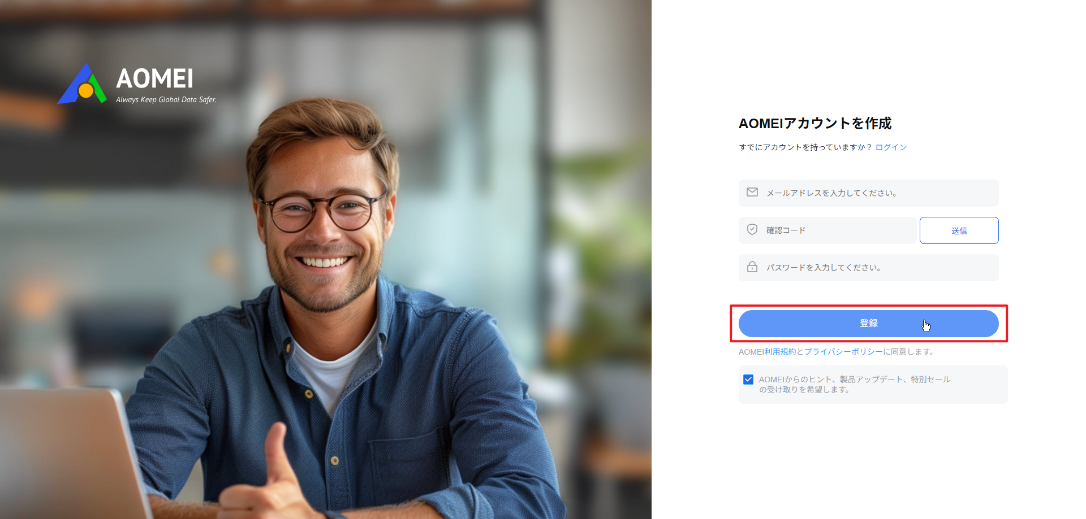Image resolution: width=1086 pixels, height=519 pixels.
Task: Click the 'Always Keep Global Data Safer' tagline
Action: [166, 100]
